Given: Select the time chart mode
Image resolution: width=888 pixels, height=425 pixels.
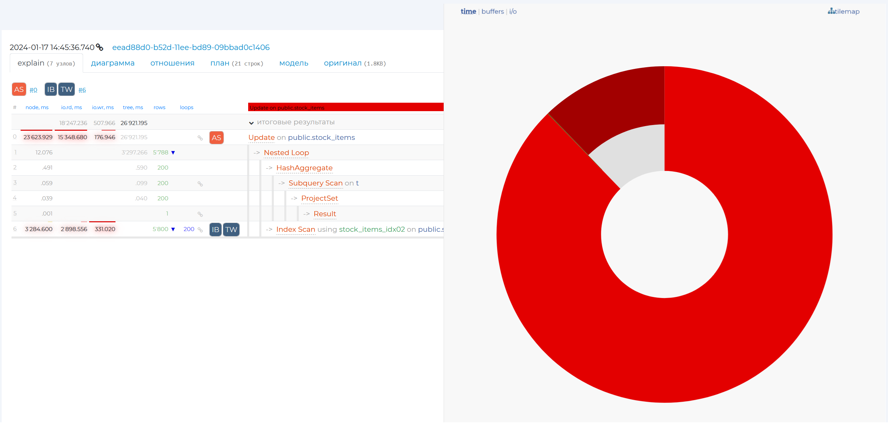Looking at the screenshot, I should coord(468,12).
